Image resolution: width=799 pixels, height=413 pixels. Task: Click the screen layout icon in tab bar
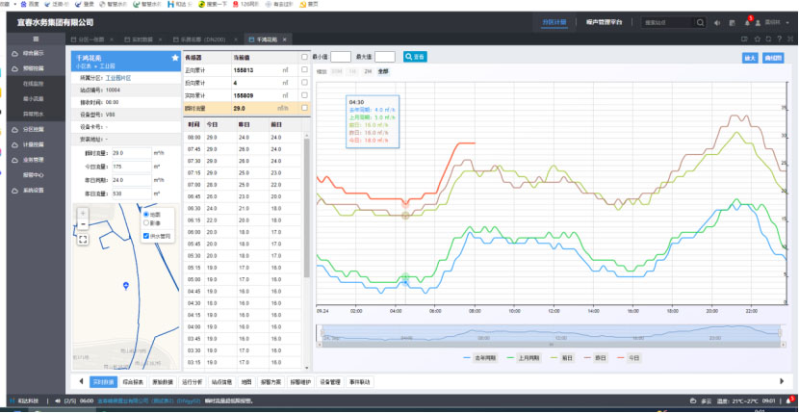coord(744,39)
